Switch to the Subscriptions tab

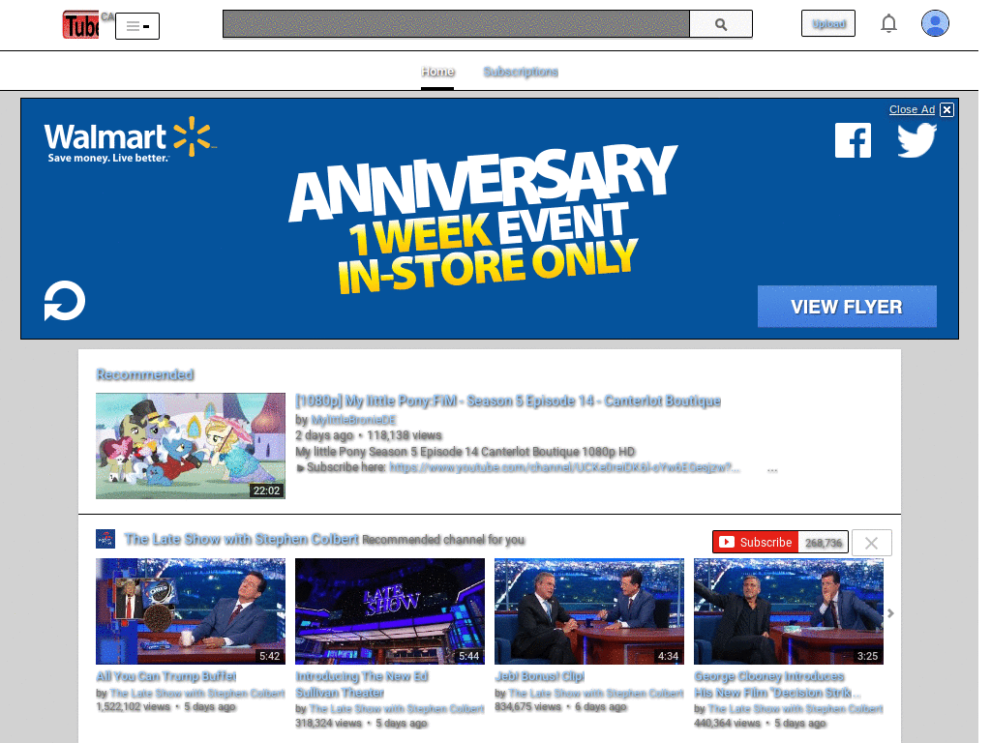pyautogui.click(x=521, y=72)
